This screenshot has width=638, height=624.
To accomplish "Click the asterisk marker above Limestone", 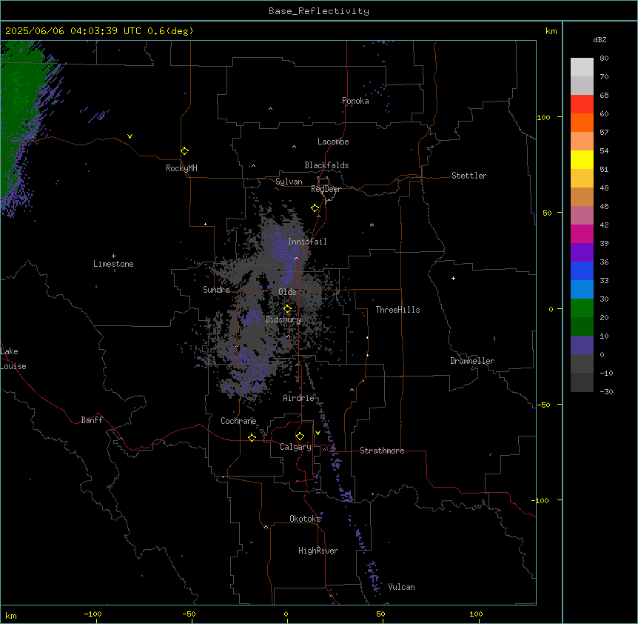I will click(113, 256).
